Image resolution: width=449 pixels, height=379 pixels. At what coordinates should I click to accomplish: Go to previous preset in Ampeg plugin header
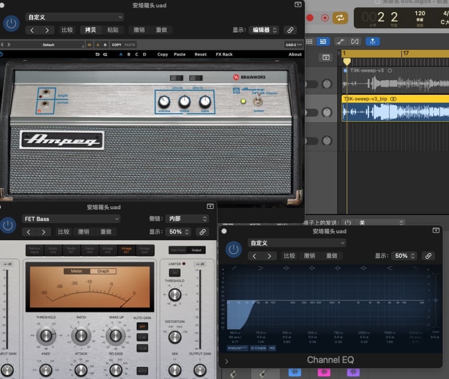pyautogui.click(x=32, y=30)
